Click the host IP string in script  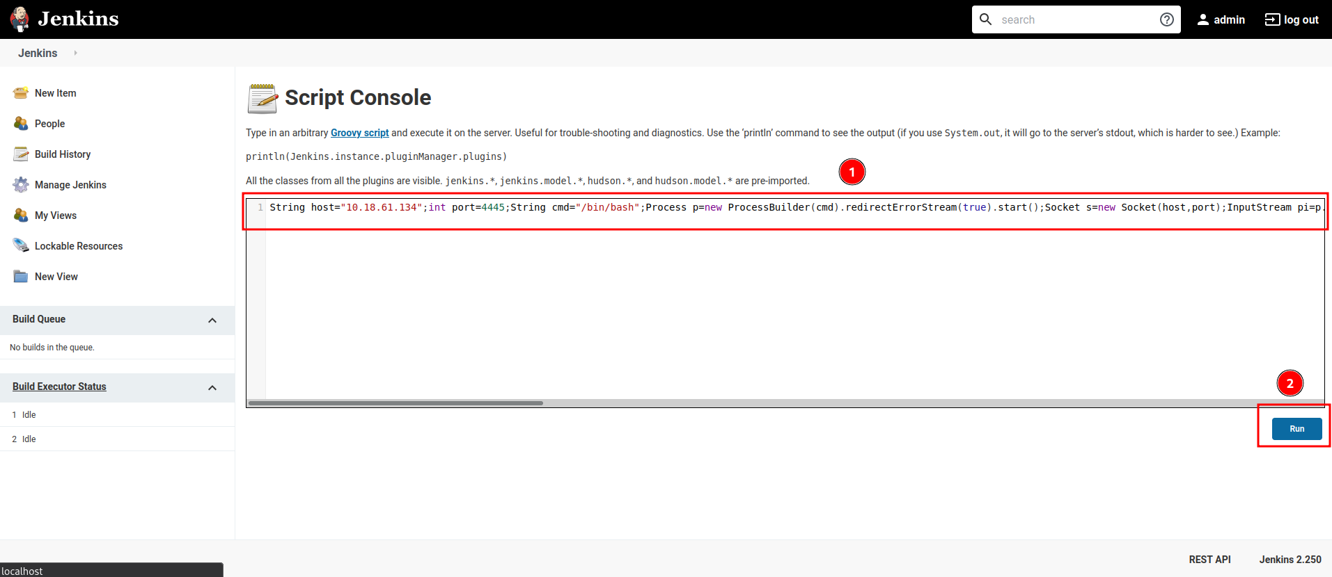click(x=381, y=207)
